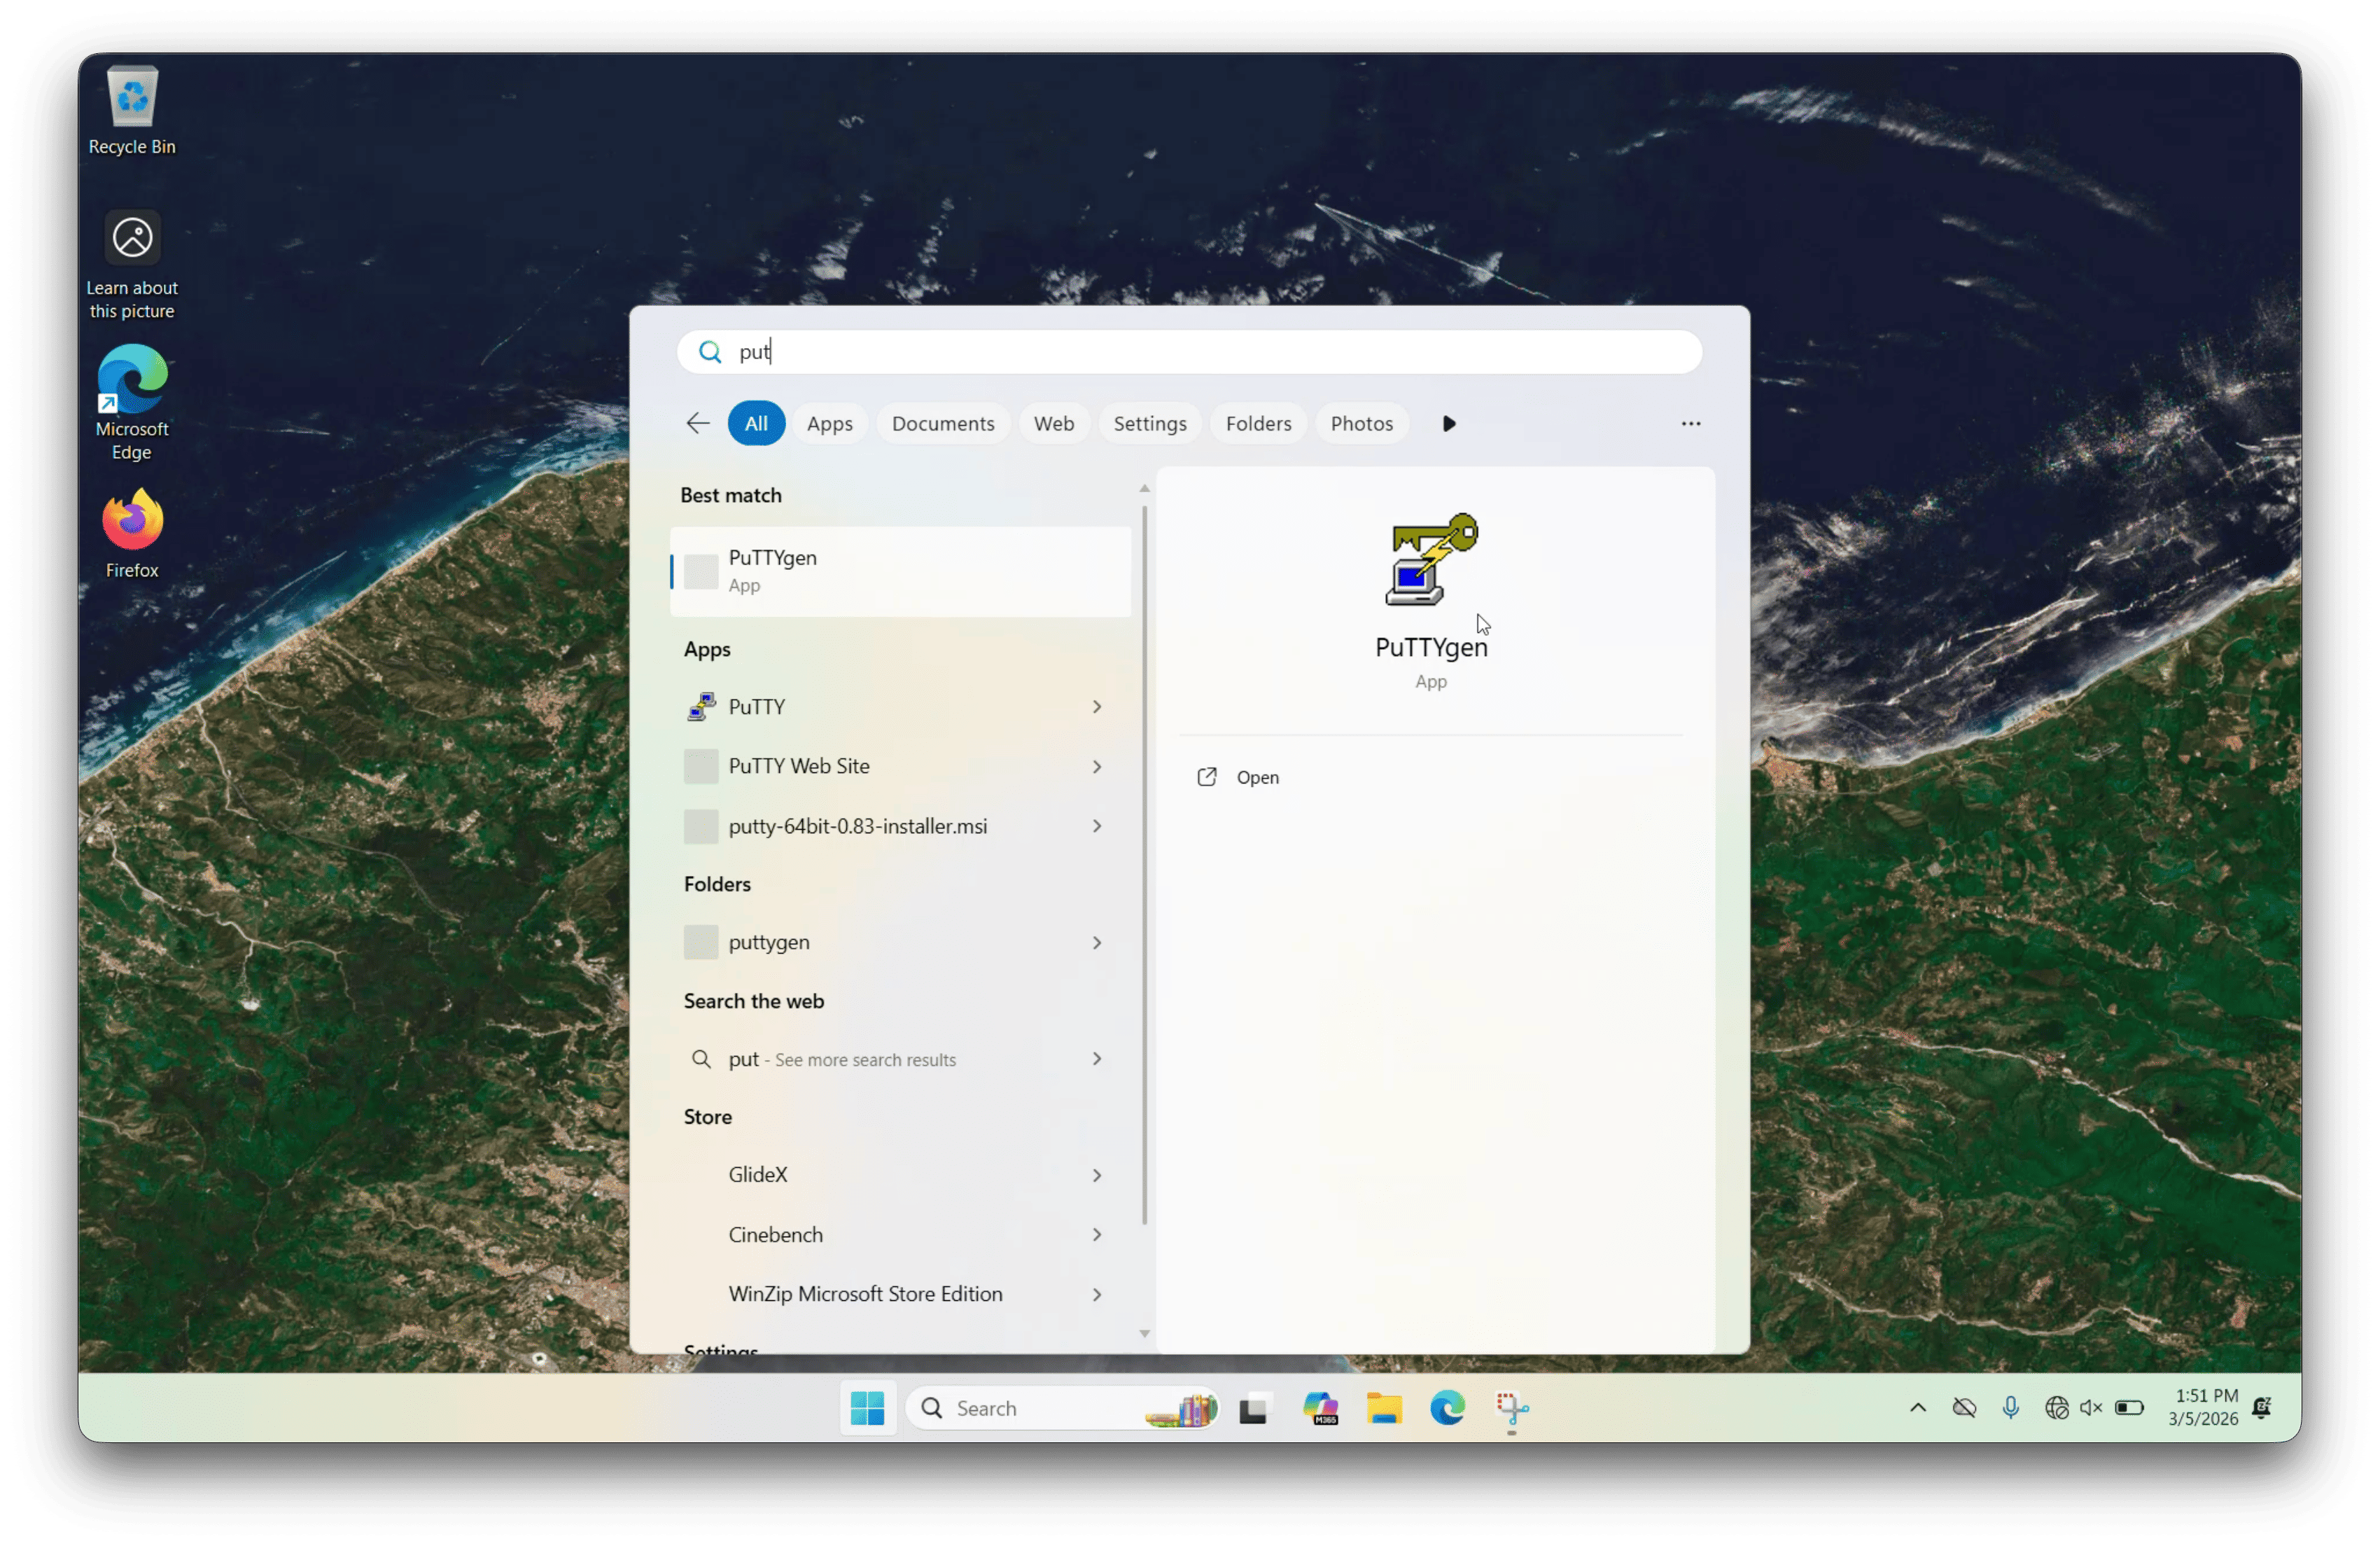Select WinZip Microsoft Store Edition result
Viewport: 2380px width, 1546px height.
(901, 1295)
